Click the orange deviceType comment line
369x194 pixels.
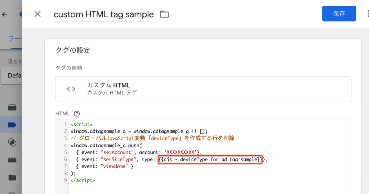(x=152, y=138)
